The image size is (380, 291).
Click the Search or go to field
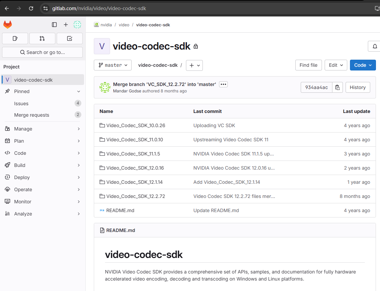(43, 52)
